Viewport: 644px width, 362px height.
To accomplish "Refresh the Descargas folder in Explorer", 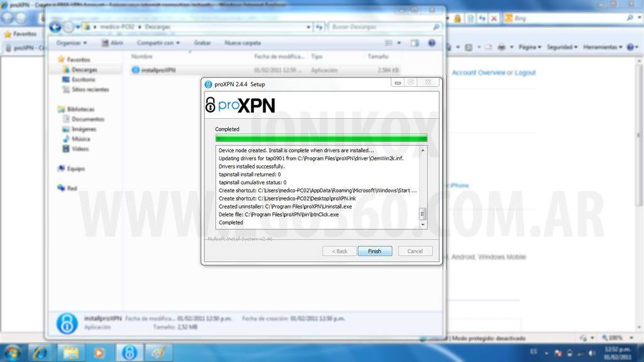I will 319,27.
